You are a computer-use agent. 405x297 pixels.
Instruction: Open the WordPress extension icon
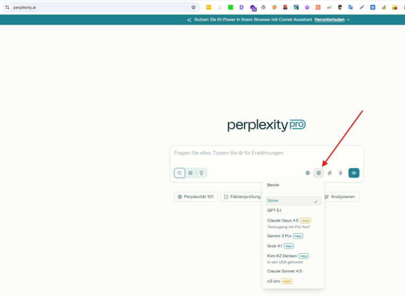[x=263, y=7]
